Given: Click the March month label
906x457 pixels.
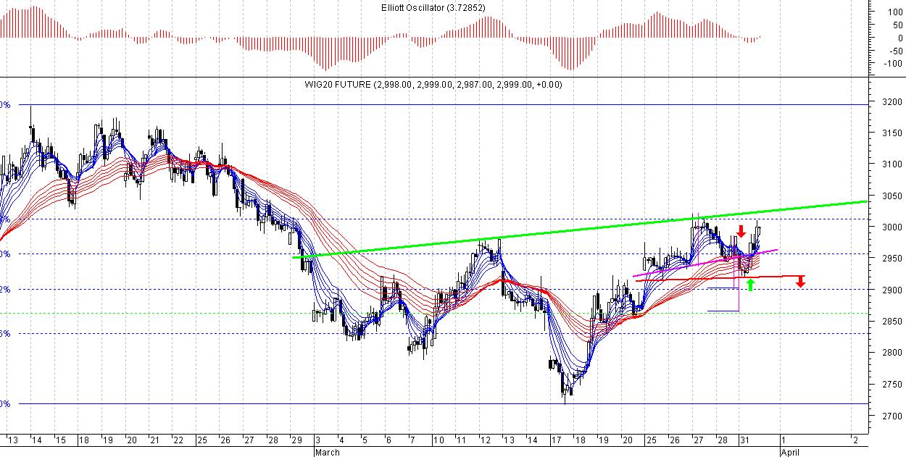Looking at the screenshot, I should pos(327,452).
